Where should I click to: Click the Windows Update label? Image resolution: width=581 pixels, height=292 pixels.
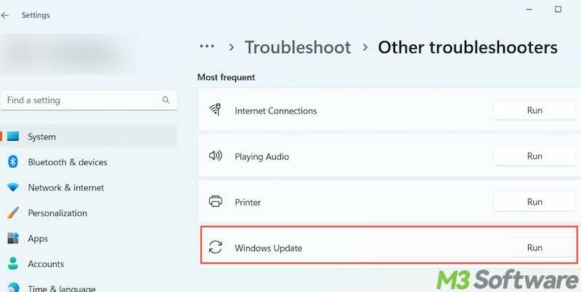tap(268, 248)
